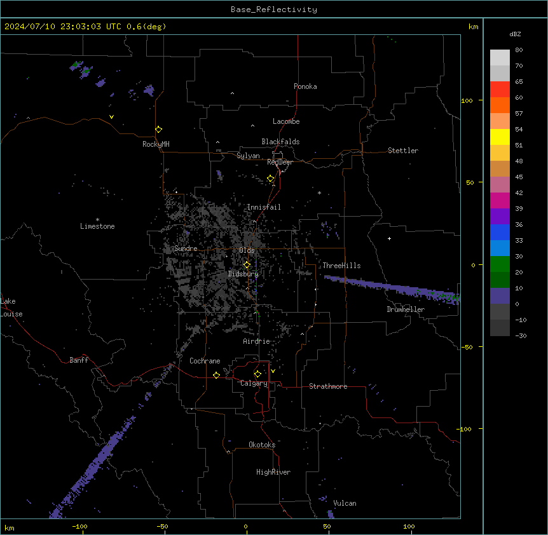This screenshot has width=548, height=535.
Task: Click the blue 36 dBZ legend swatch
Action: [500, 232]
